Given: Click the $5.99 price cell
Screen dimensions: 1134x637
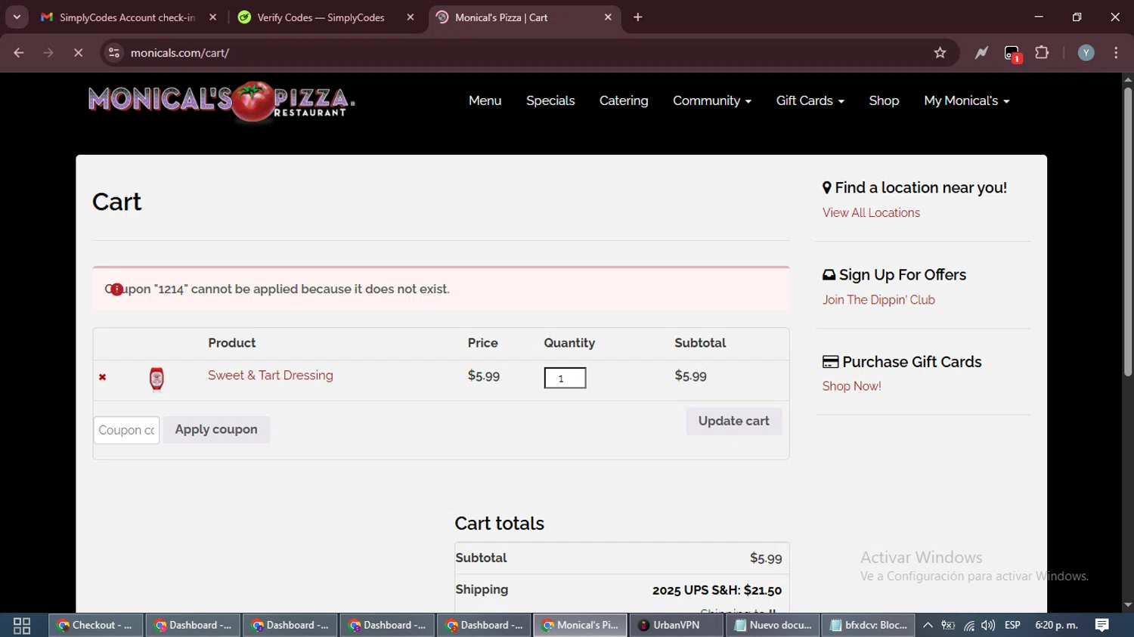Looking at the screenshot, I should (x=484, y=376).
